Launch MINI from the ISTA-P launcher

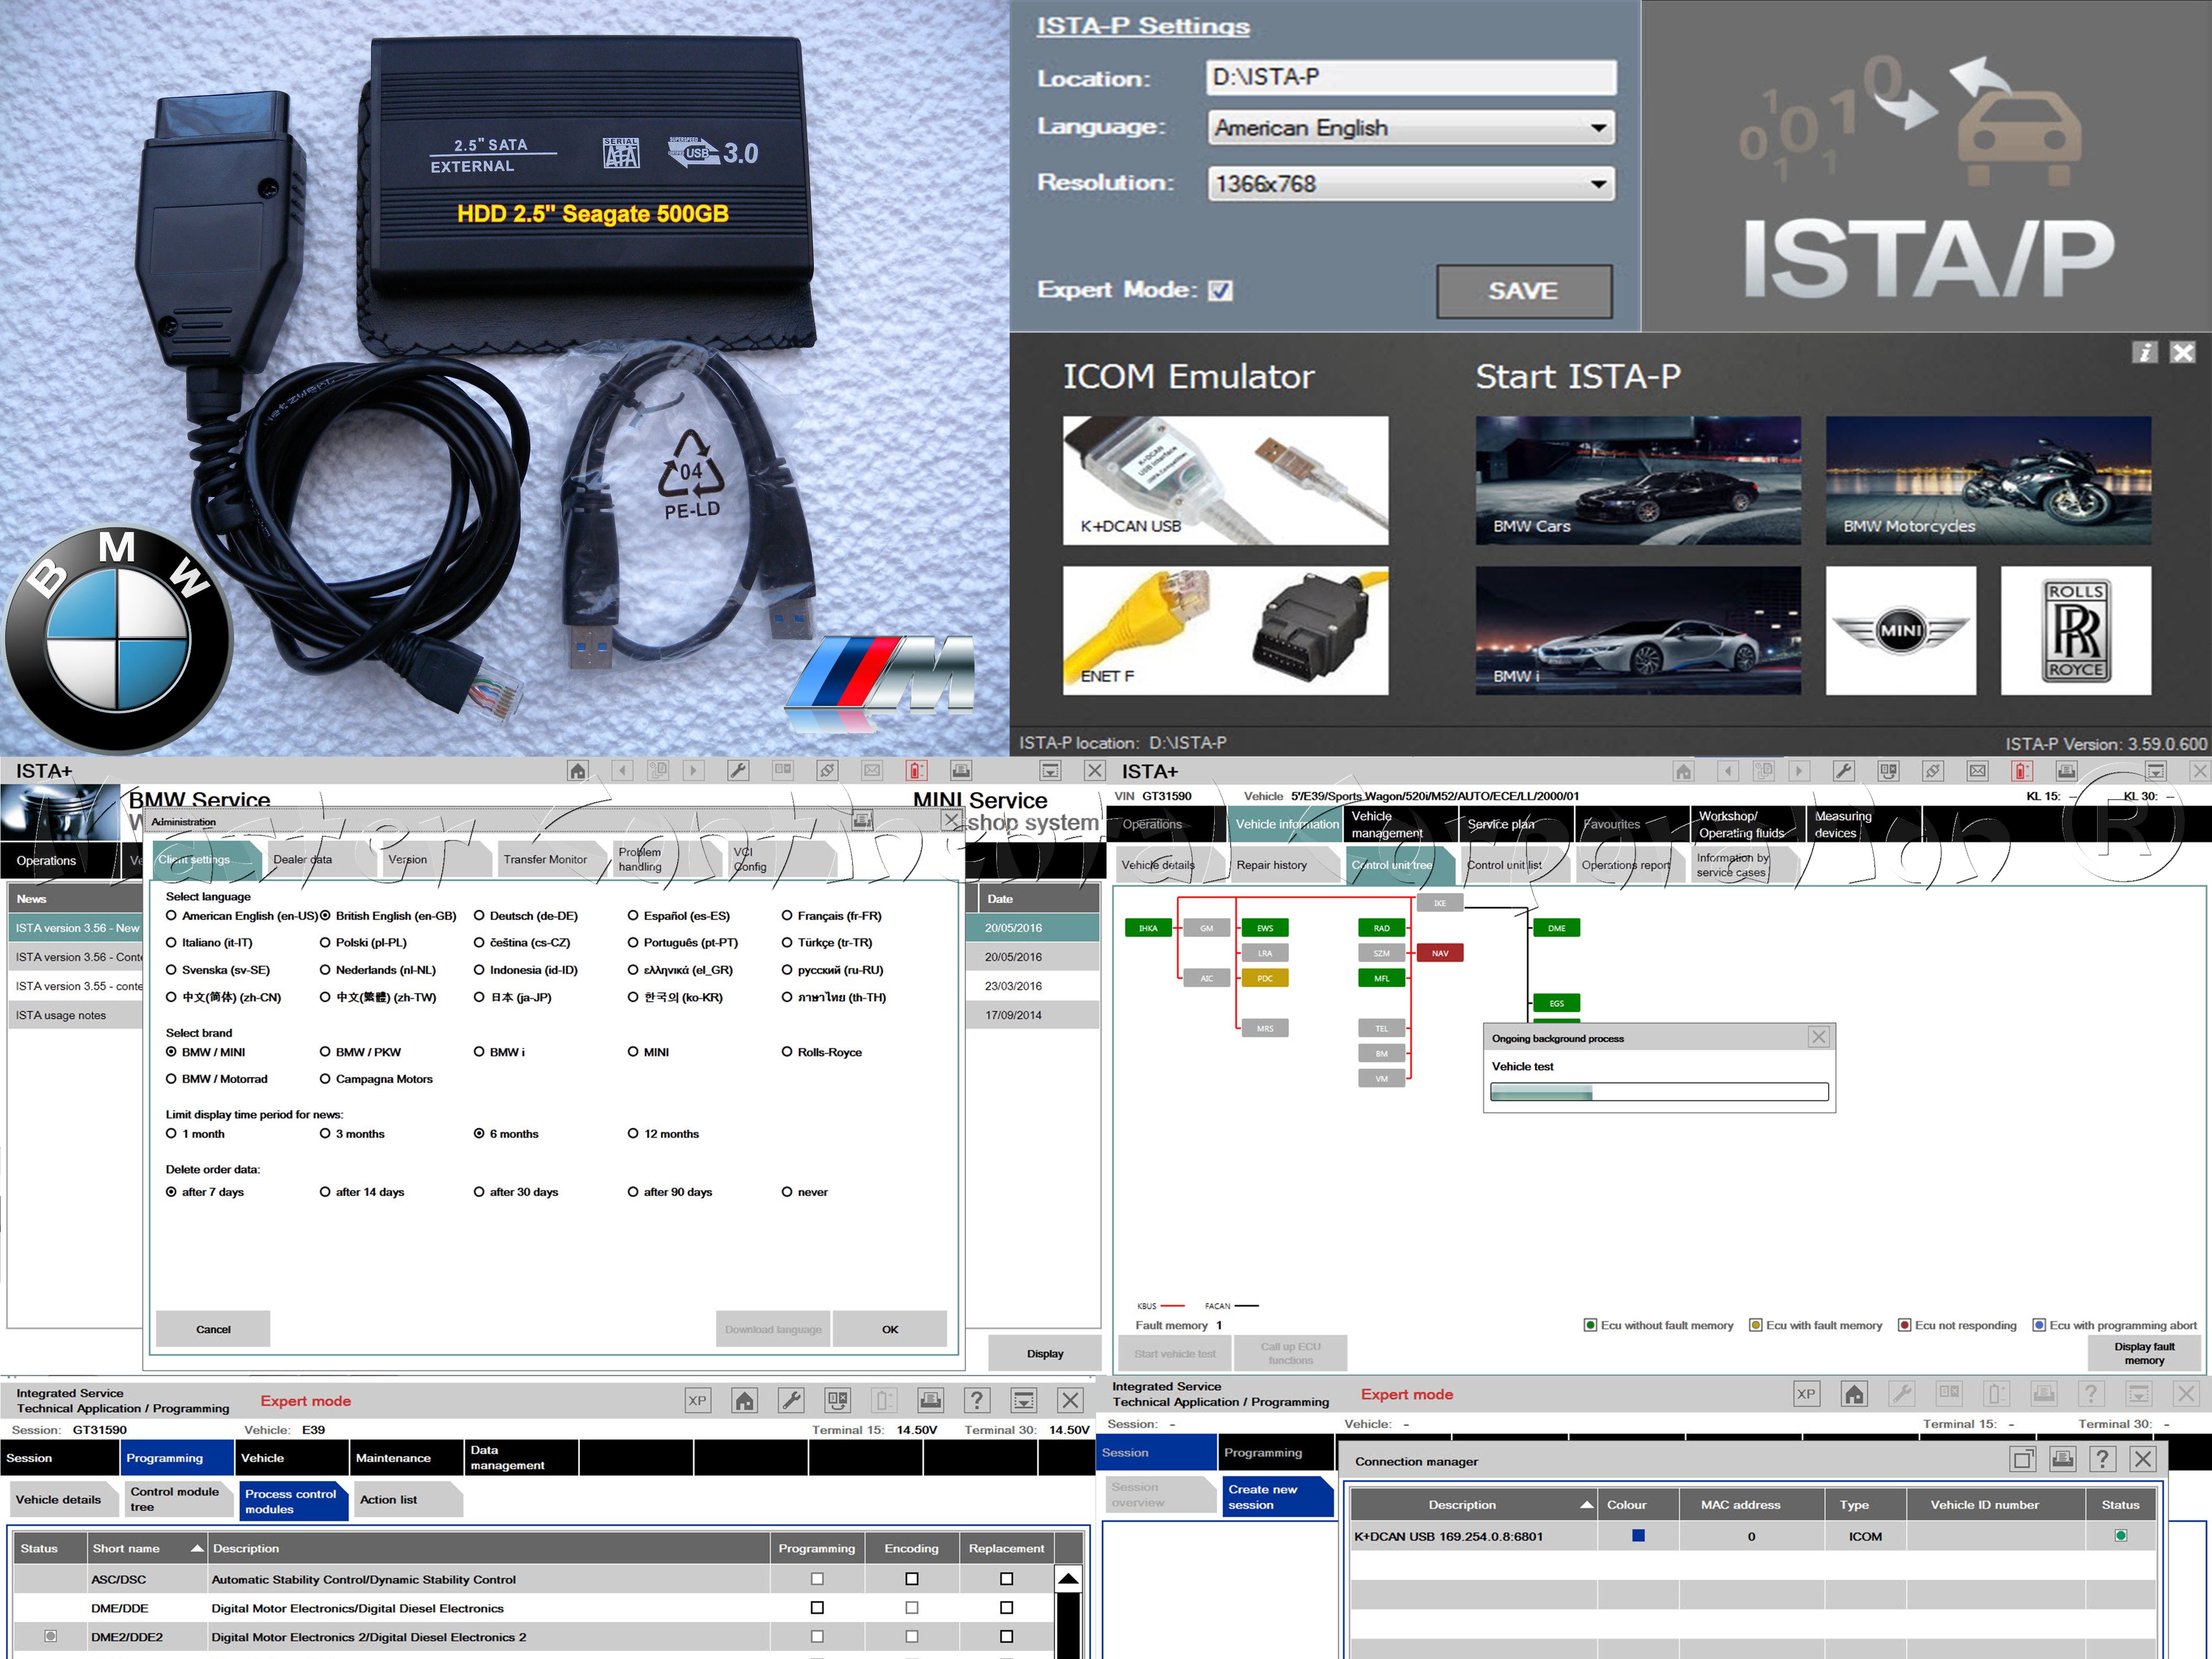(1901, 630)
